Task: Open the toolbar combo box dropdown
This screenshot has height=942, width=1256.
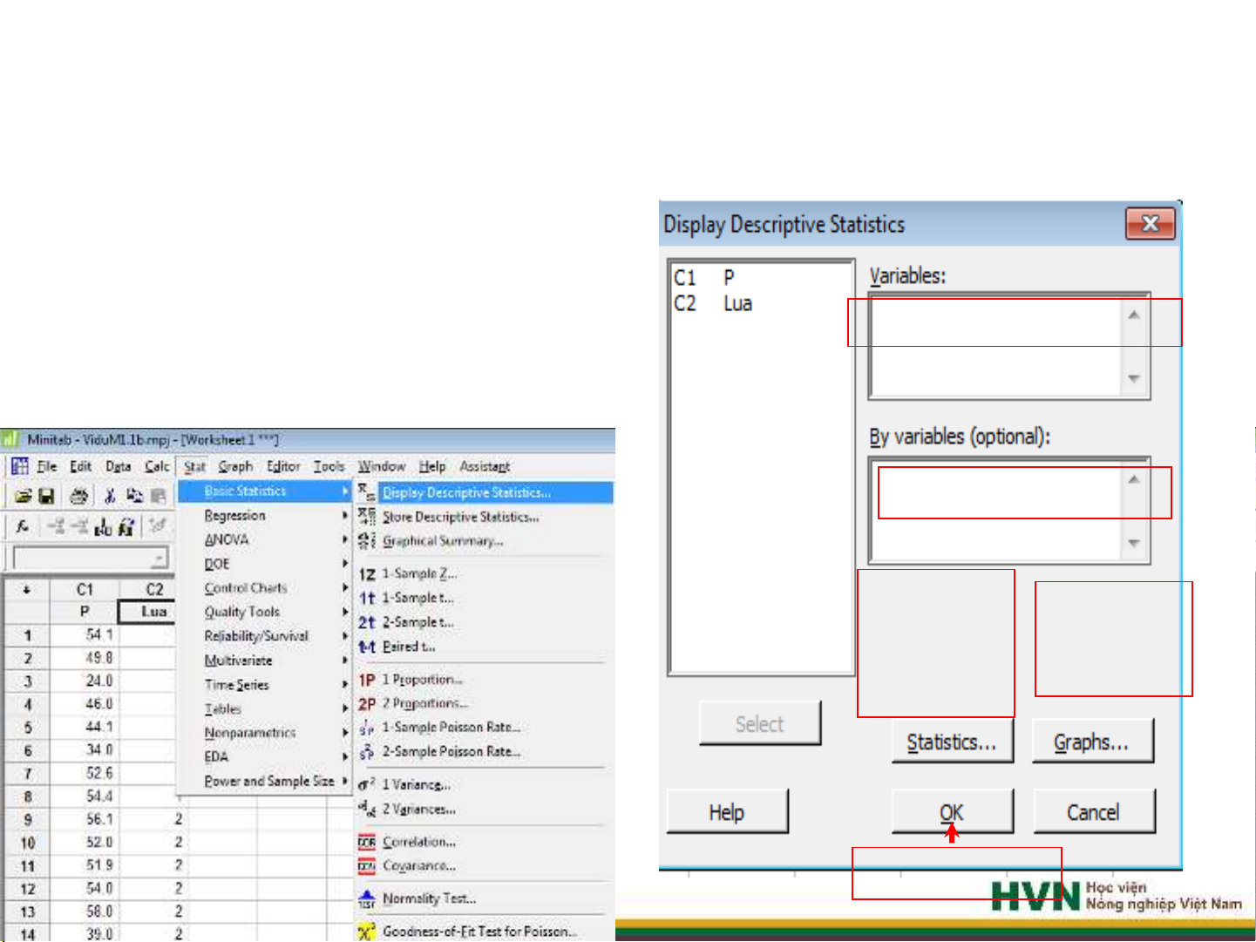Action: (x=160, y=558)
